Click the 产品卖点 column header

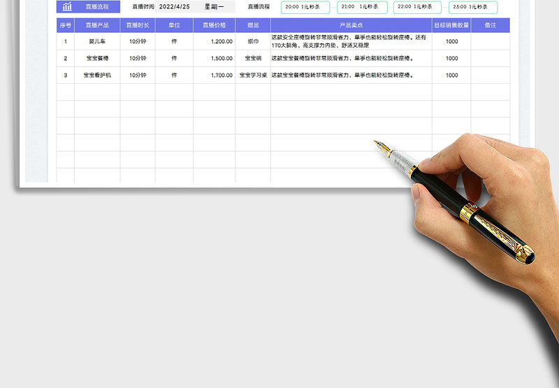(351, 25)
